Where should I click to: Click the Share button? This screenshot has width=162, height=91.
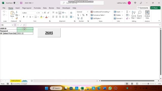[155, 8]
